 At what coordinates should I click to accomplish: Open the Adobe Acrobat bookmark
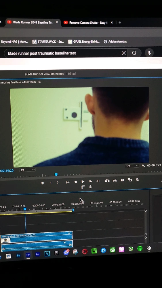point(115,41)
